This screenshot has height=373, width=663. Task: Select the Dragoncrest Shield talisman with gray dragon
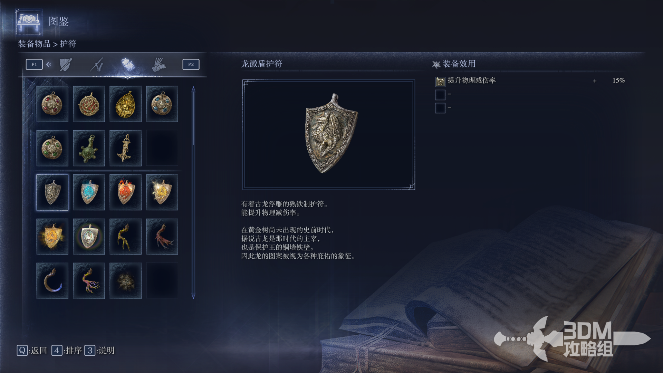click(52, 192)
